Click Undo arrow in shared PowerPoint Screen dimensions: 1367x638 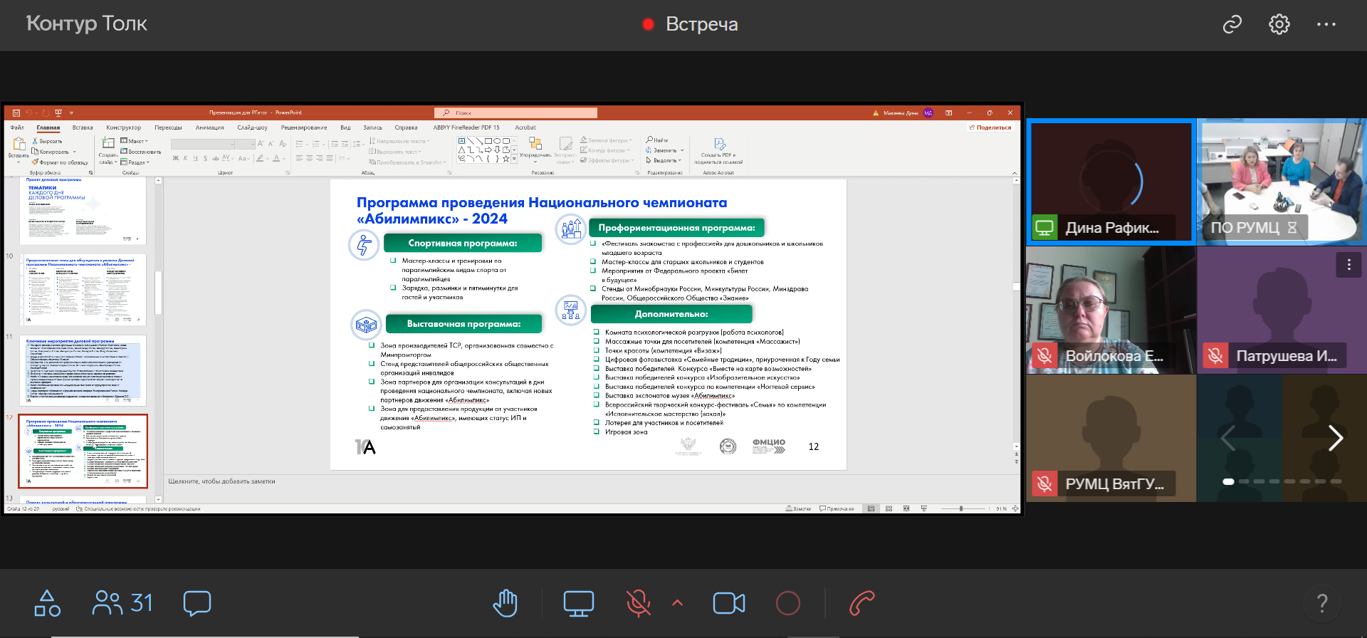(x=29, y=113)
